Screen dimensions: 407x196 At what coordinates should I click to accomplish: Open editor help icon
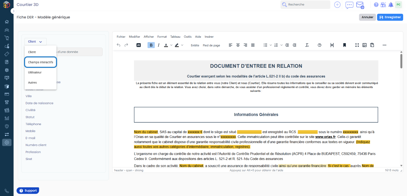(x=320, y=45)
